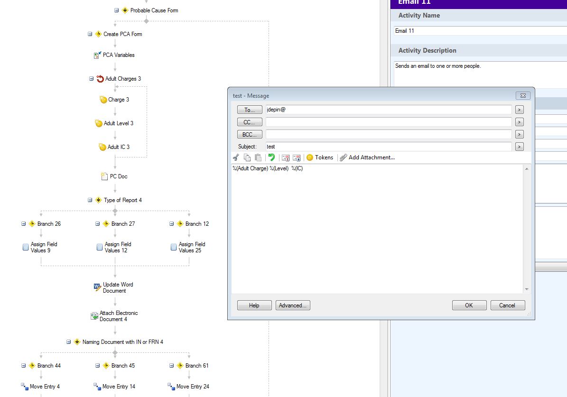Collapse the Adult Charges 3 loop
The width and height of the screenshot is (567, 397).
point(91,78)
